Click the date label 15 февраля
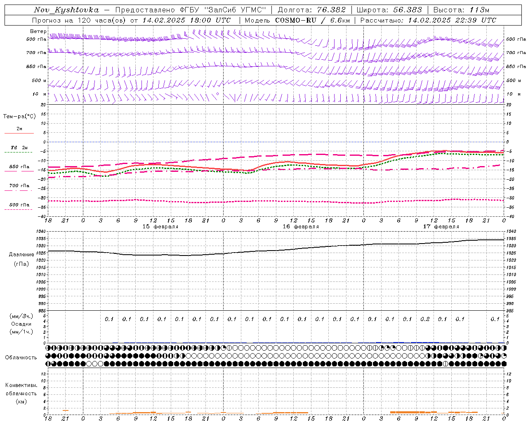Screen dimensions: 528x422 coord(160,227)
